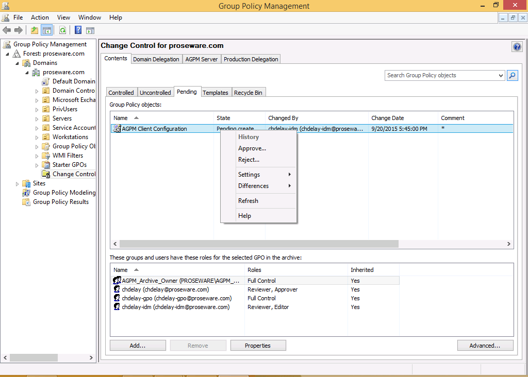Open the Domain Delegation tab
This screenshot has height=377, width=528.
click(x=156, y=59)
